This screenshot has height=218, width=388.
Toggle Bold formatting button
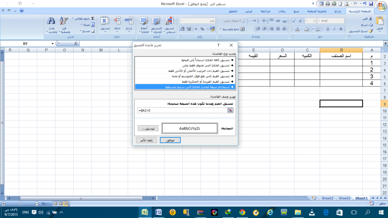click(x=340, y=29)
